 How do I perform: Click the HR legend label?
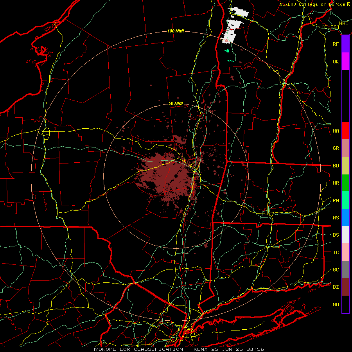coord(336,183)
